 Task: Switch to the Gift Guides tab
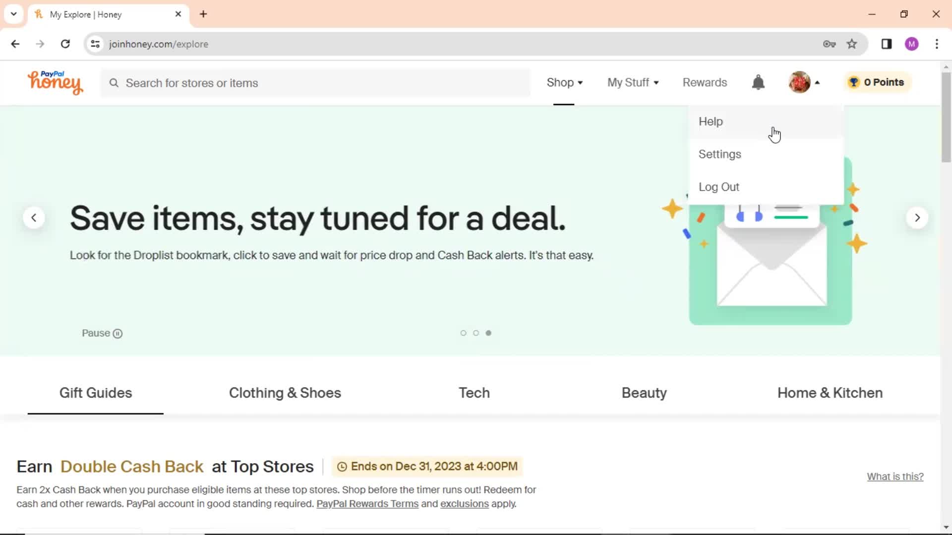[96, 393]
